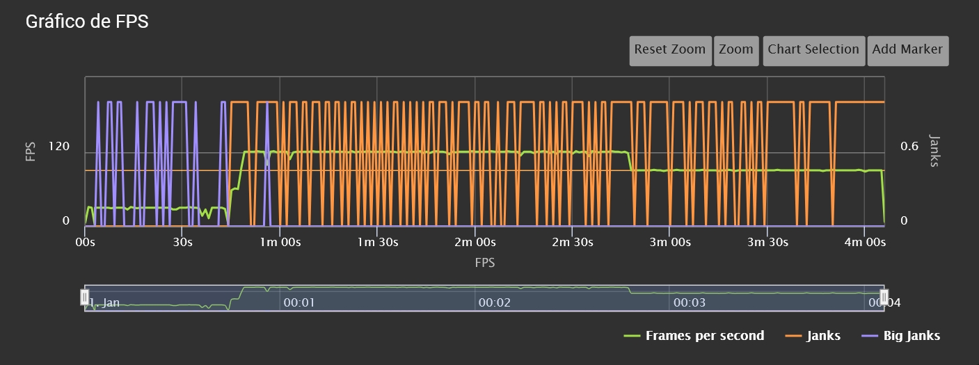Viewport: 979px width, 365px height.
Task: Click the 00s axis label
Action: [85, 242]
